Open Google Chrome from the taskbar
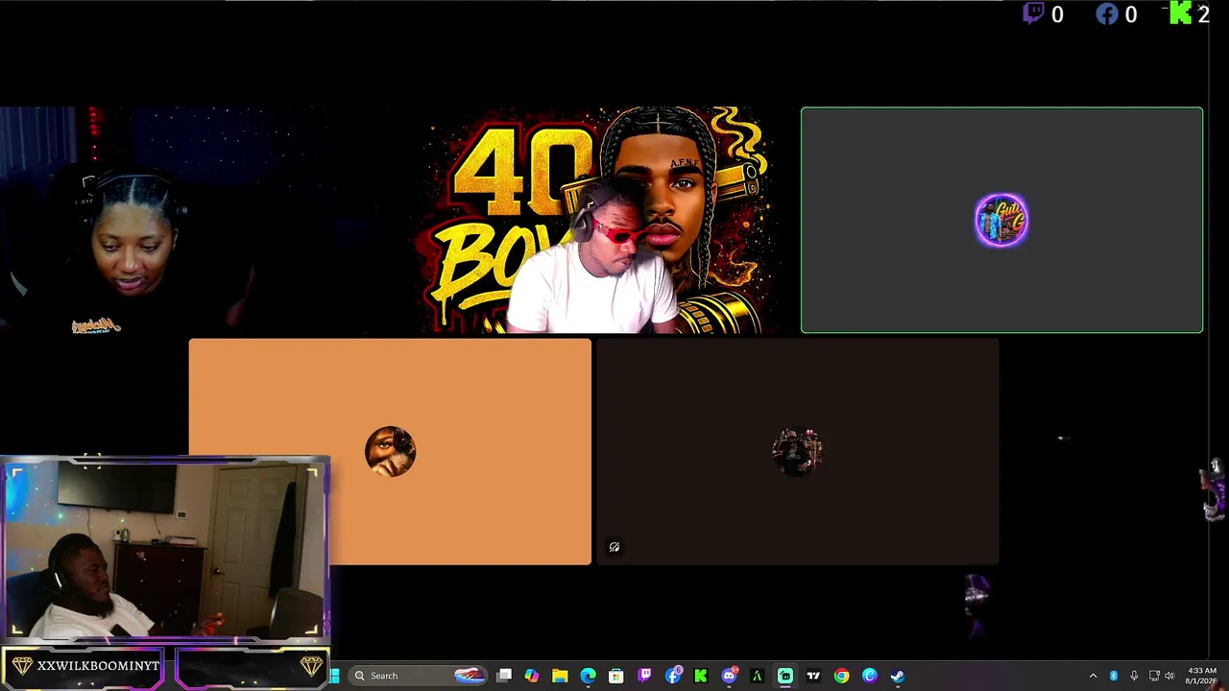The width and height of the screenshot is (1229, 691). click(x=841, y=676)
